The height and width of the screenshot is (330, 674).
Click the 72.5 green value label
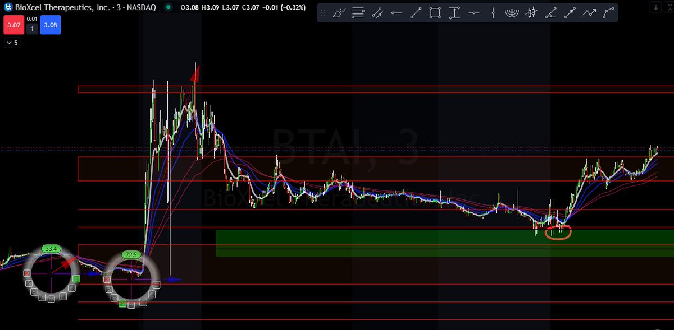(x=131, y=254)
